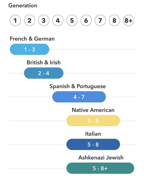Click the 8+ generation circle
144x179 pixels.
coord(129,20)
